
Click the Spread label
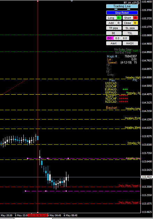[x=112, y=62]
